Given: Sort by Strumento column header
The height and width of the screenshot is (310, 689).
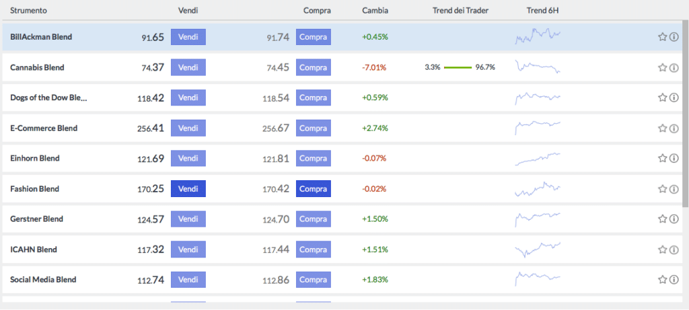Looking at the screenshot, I should [x=28, y=9].
